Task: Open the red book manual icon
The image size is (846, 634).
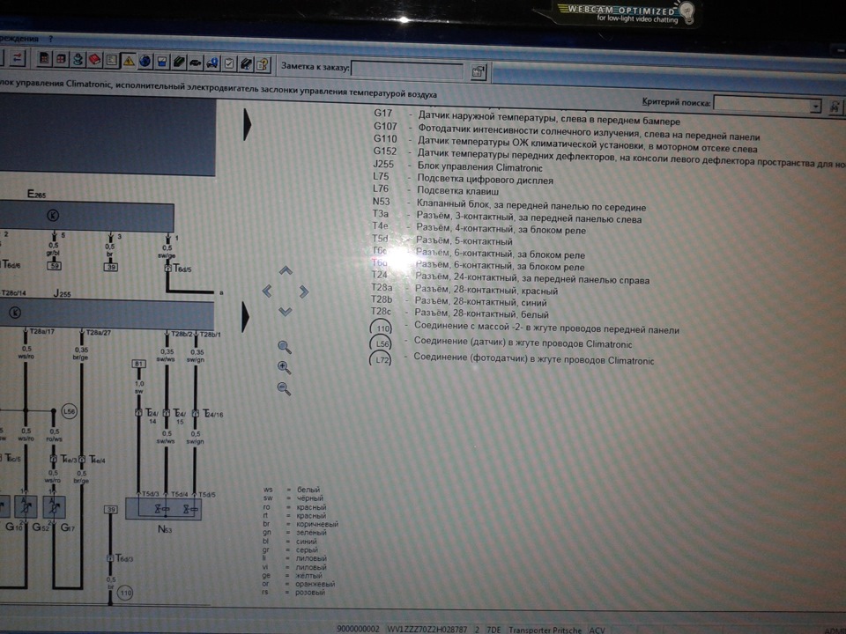Action: 94,60
